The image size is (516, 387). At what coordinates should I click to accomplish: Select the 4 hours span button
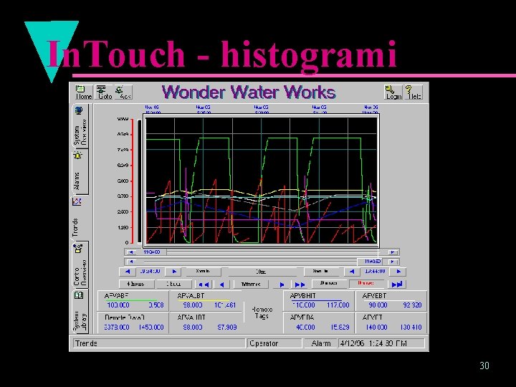coord(136,284)
